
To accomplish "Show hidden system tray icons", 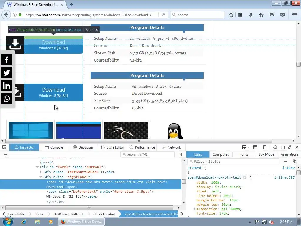I will click(x=250, y=222).
